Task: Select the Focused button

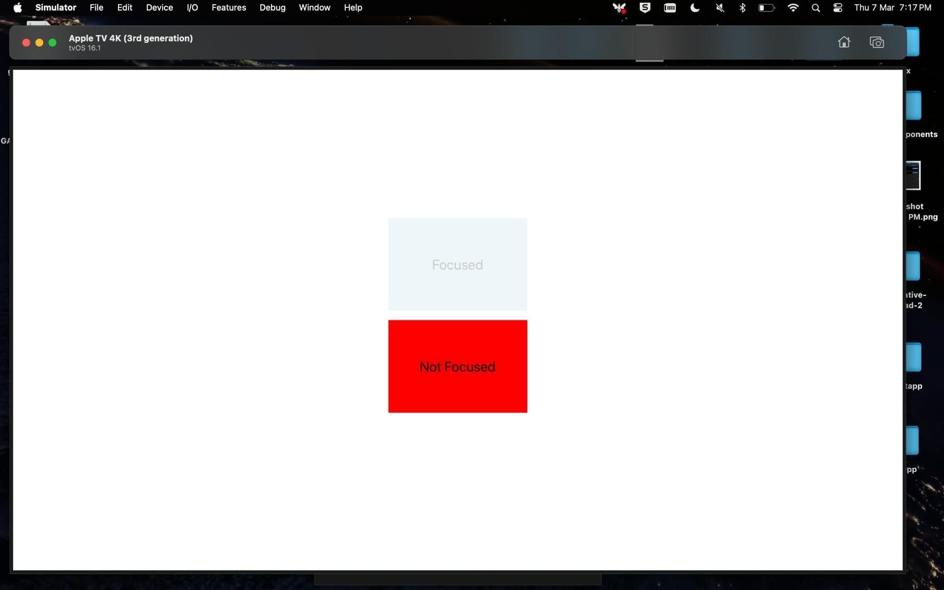Action: 457,265
